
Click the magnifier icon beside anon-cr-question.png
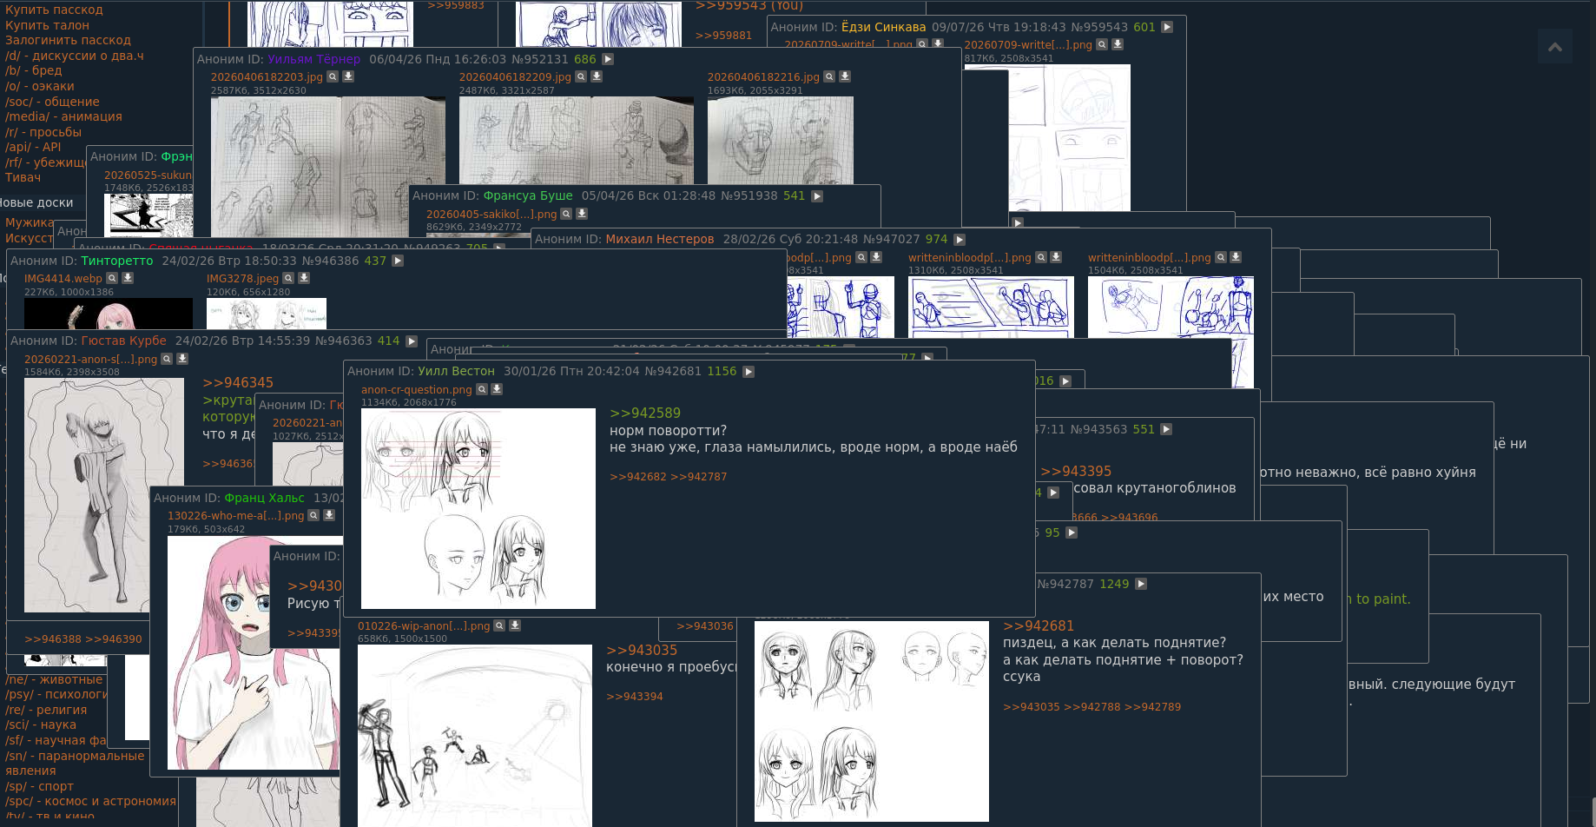[481, 389]
